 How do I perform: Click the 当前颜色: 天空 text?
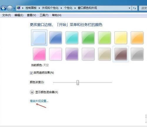40,65
